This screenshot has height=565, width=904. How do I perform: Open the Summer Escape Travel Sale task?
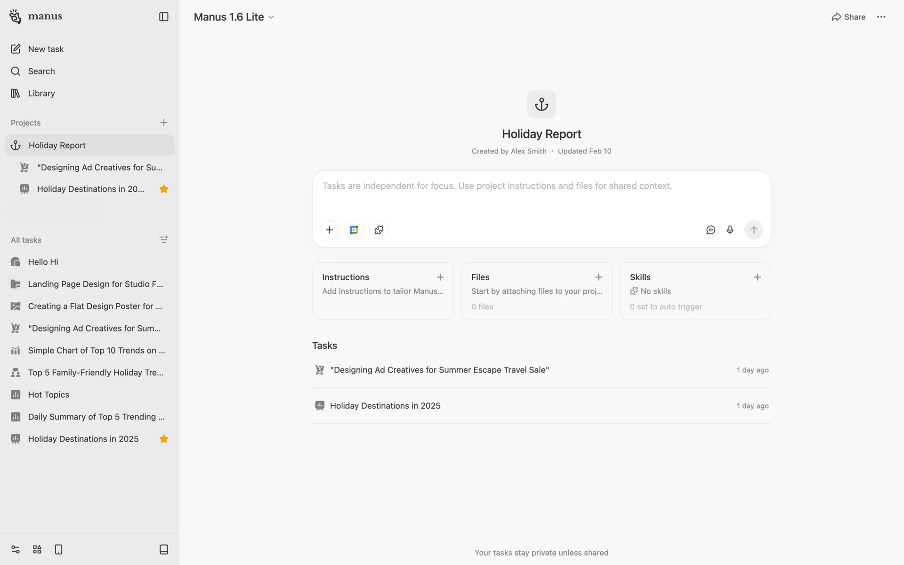pos(439,370)
